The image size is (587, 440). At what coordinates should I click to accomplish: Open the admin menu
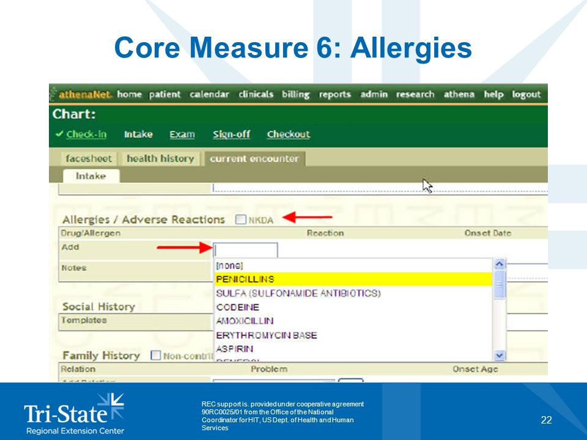coord(374,94)
